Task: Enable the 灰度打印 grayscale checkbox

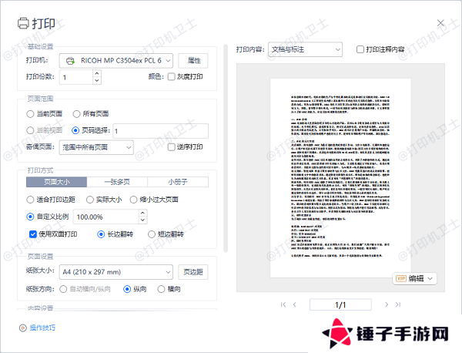Action: (171, 76)
